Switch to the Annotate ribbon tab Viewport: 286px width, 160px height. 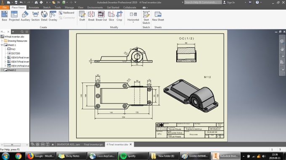click(x=34, y=8)
